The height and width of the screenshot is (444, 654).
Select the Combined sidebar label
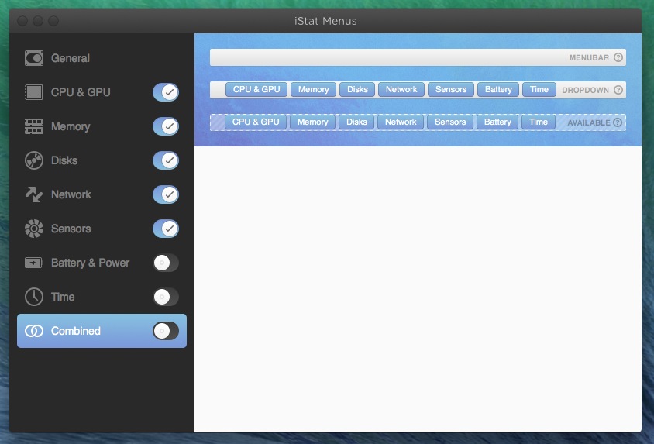[75, 331]
